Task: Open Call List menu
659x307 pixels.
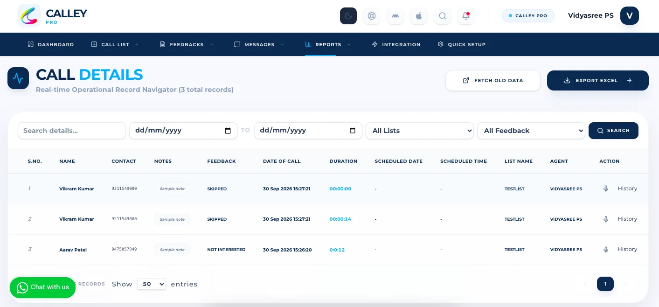Action: click(115, 44)
